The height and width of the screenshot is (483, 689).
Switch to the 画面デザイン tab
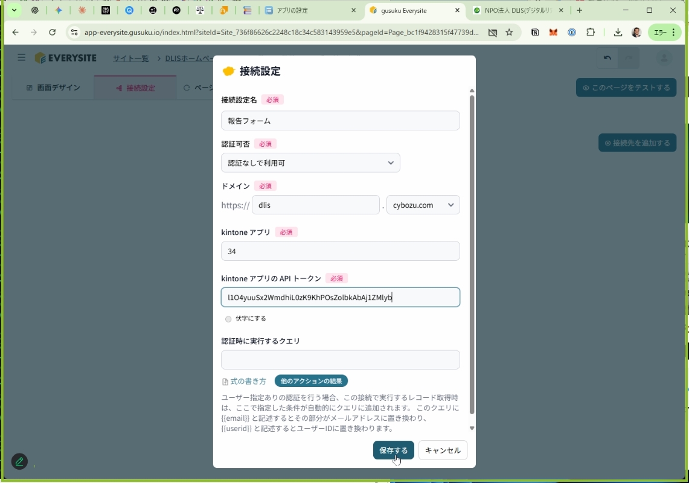pyautogui.click(x=53, y=88)
